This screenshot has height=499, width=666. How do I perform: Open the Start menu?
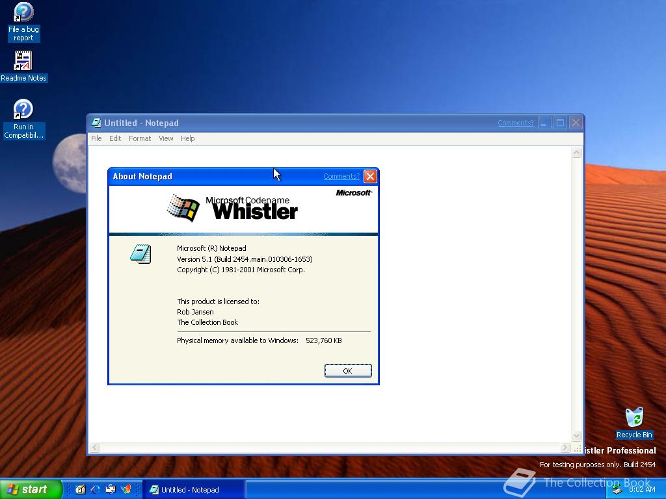pos(31,489)
